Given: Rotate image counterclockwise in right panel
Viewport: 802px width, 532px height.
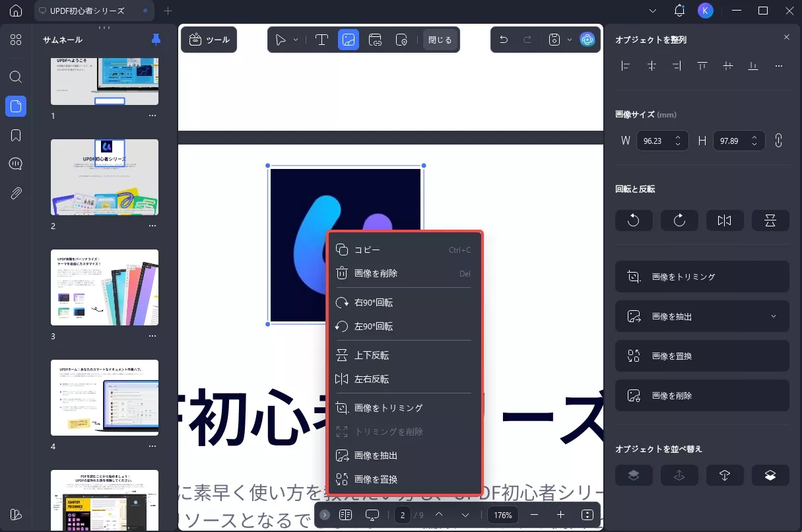Looking at the screenshot, I should (634, 220).
